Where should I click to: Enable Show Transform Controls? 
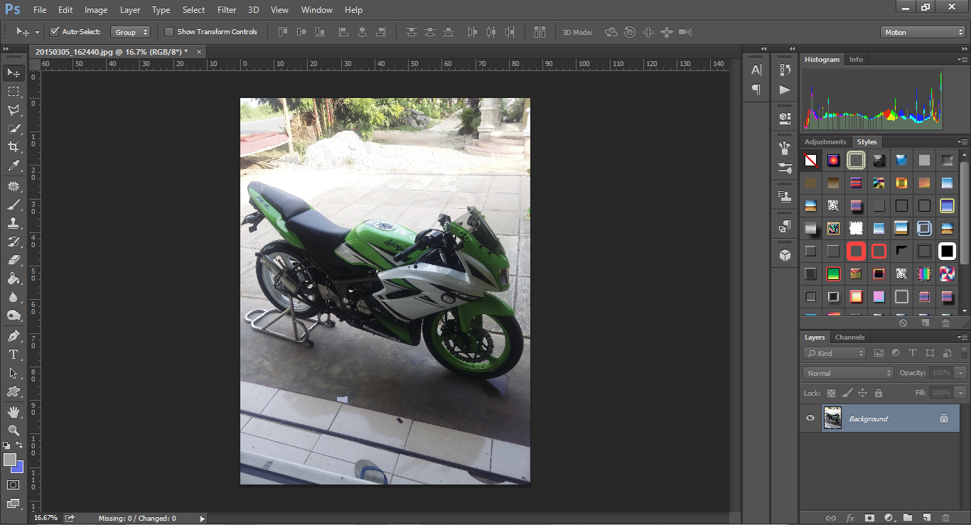169,31
